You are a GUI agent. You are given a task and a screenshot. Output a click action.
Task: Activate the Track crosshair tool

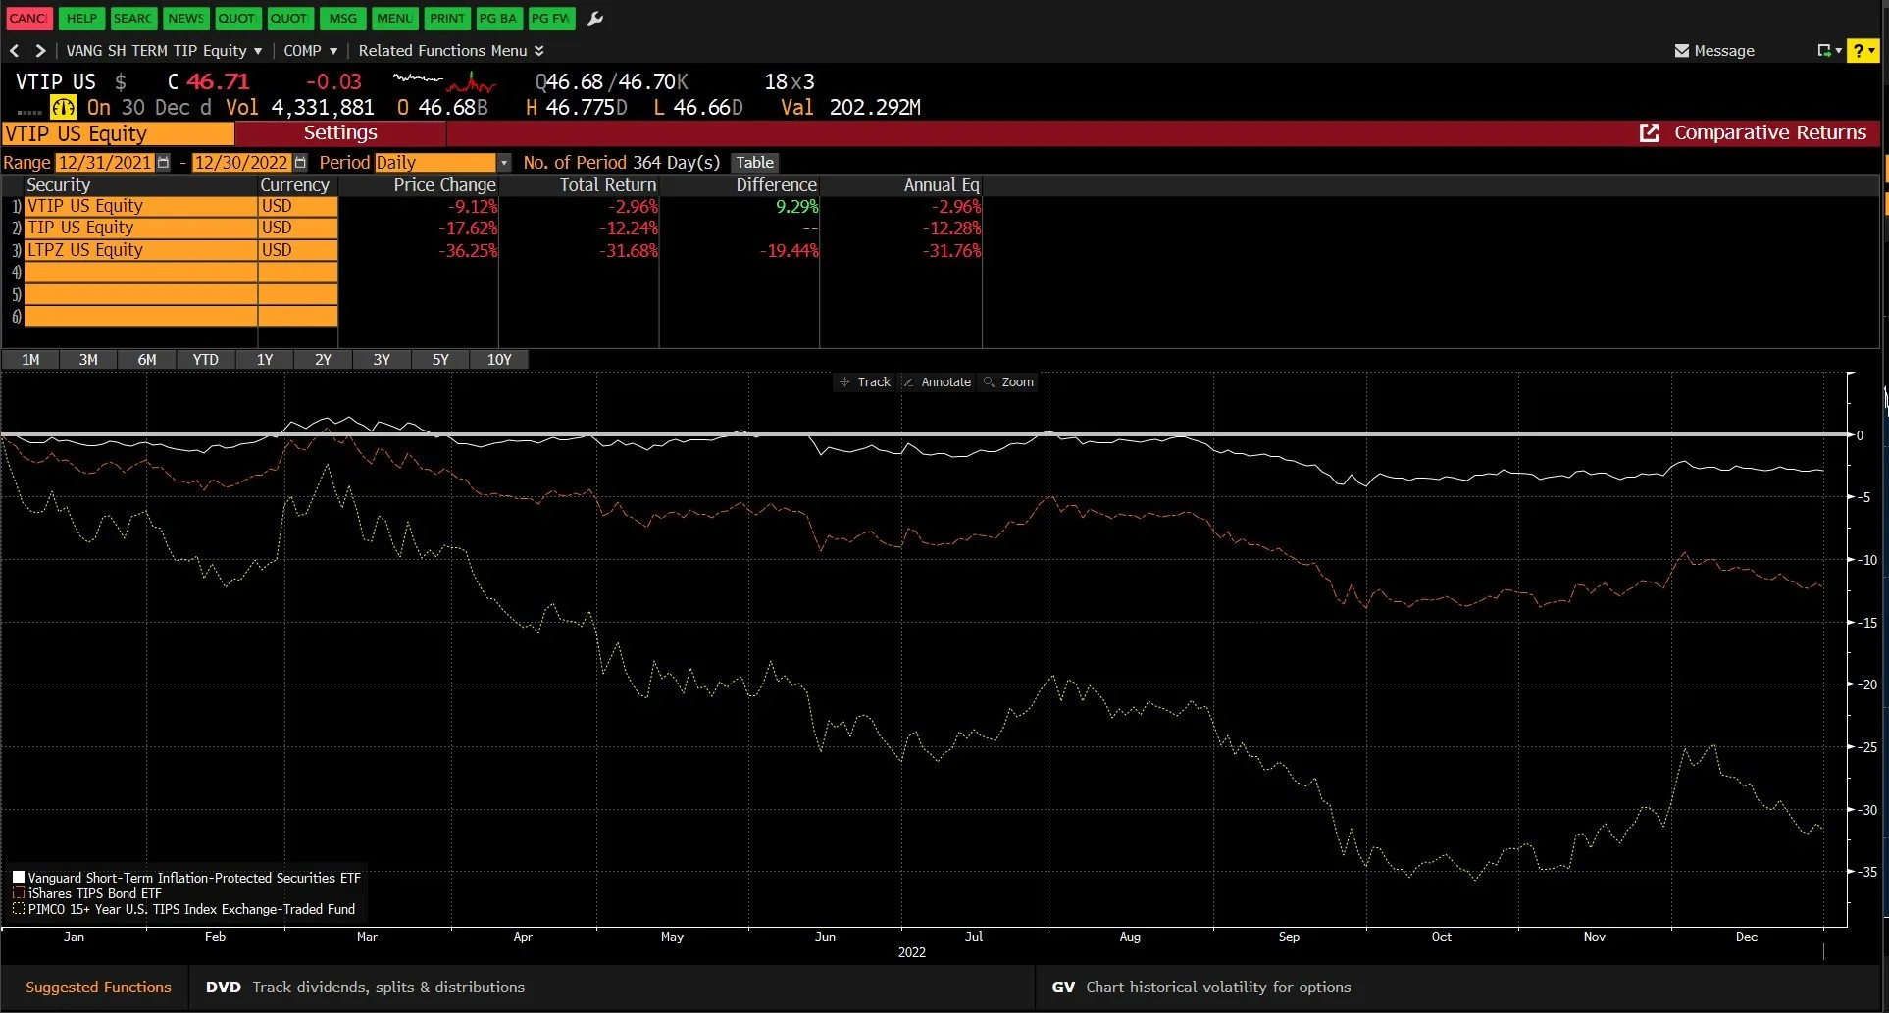pos(864,382)
